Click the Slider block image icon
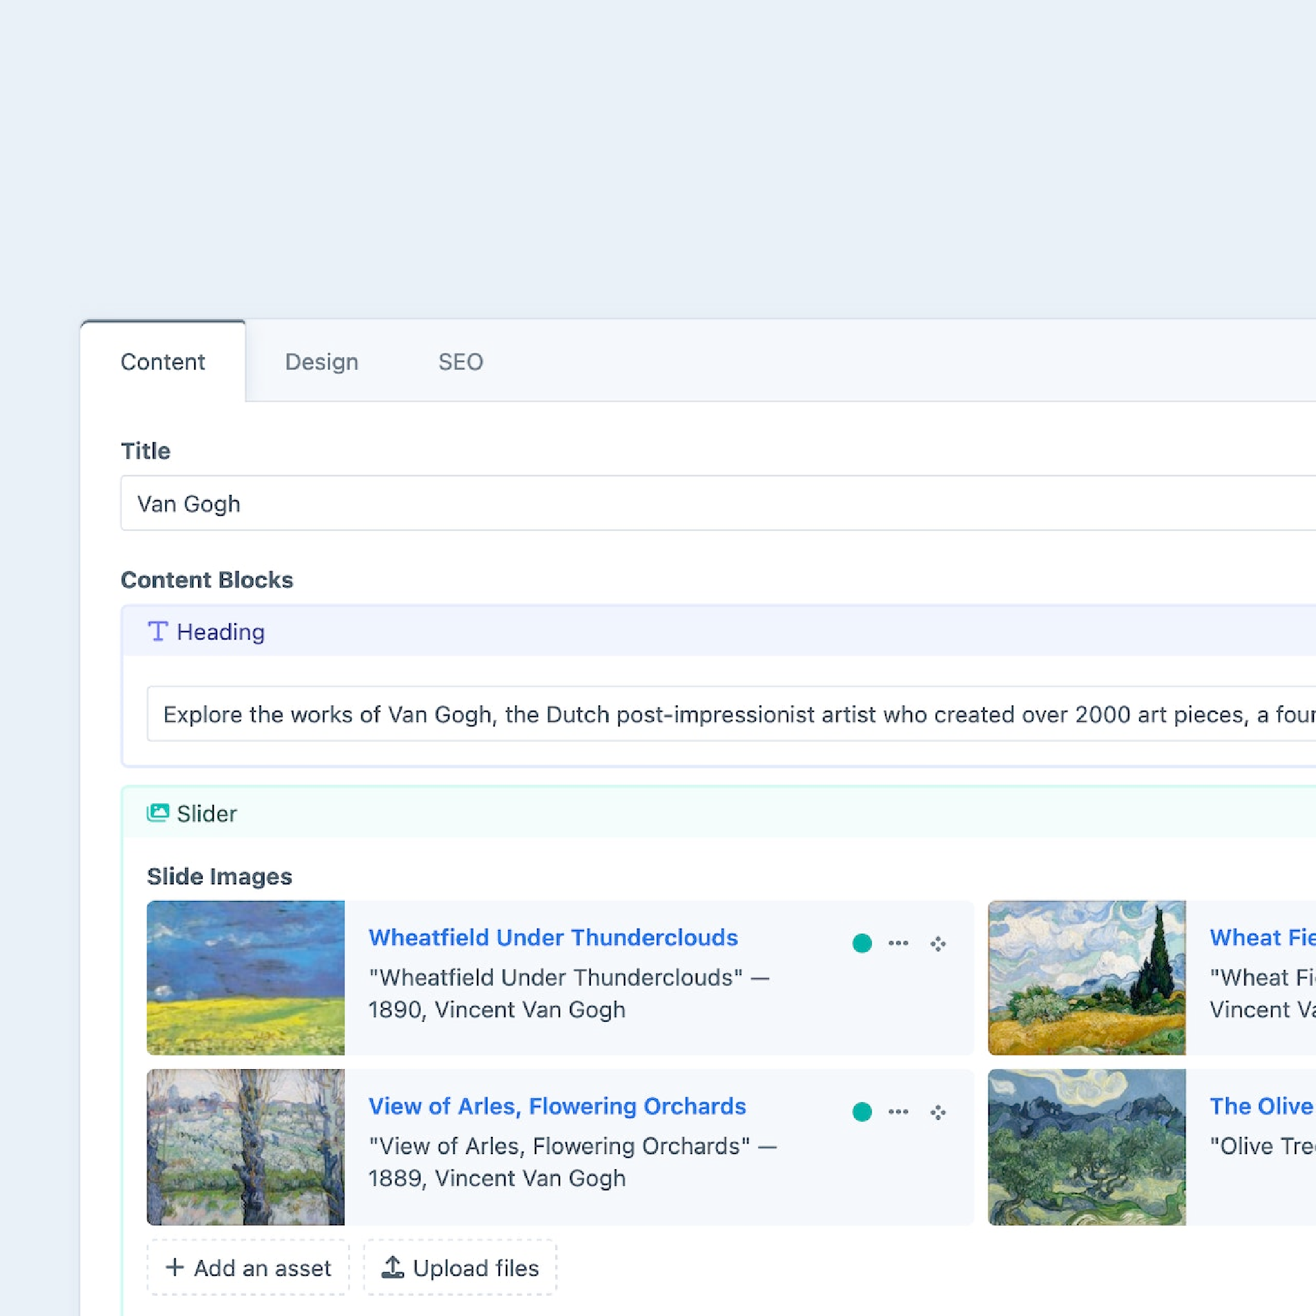The height and width of the screenshot is (1316, 1316). tap(158, 813)
